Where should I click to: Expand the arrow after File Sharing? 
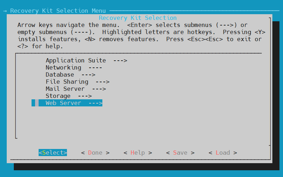point(102,82)
